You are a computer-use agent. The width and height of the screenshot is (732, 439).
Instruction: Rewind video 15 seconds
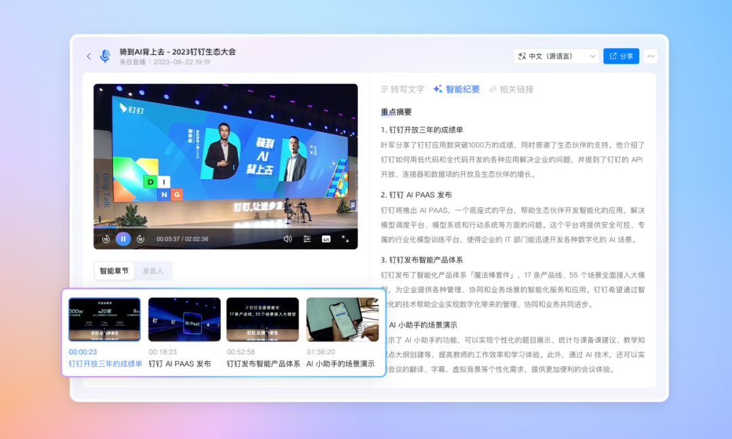coord(106,238)
